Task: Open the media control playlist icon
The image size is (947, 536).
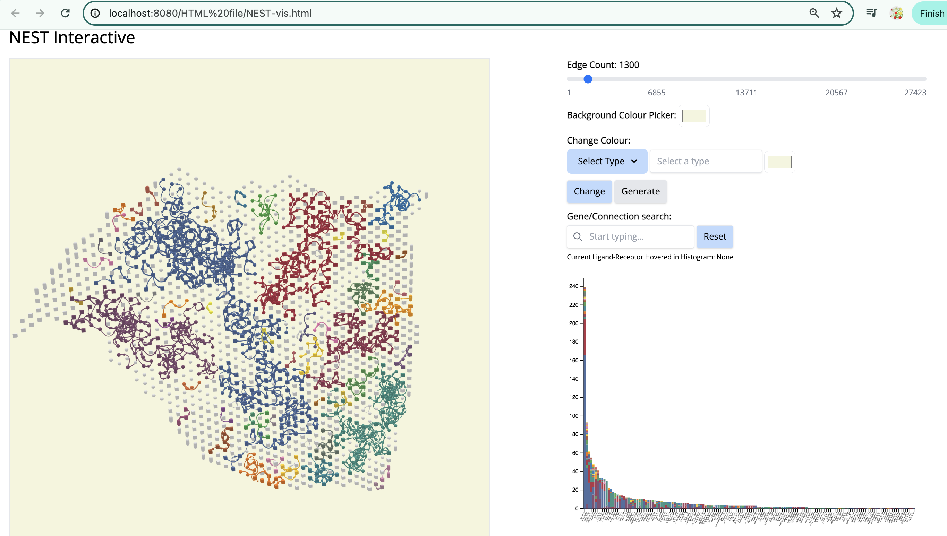Action: pyautogui.click(x=871, y=13)
